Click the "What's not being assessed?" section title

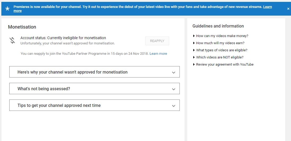(x=44, y=89)
